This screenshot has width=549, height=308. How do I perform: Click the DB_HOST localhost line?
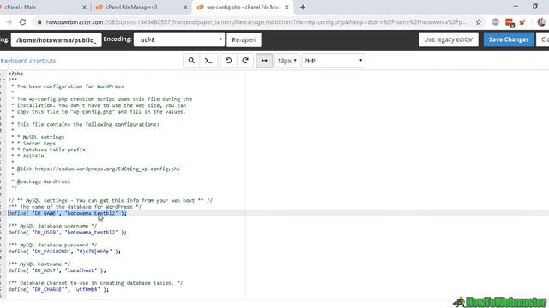click(x=57, y=270)
